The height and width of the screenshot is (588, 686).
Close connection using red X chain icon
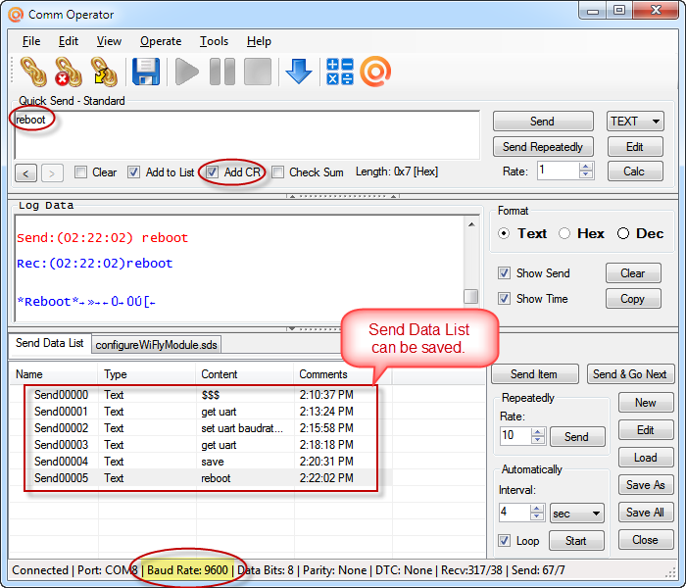69,72
